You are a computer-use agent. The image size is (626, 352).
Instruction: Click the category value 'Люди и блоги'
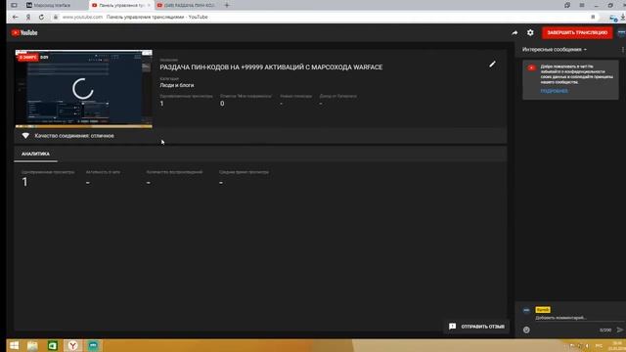click(177, 85)
